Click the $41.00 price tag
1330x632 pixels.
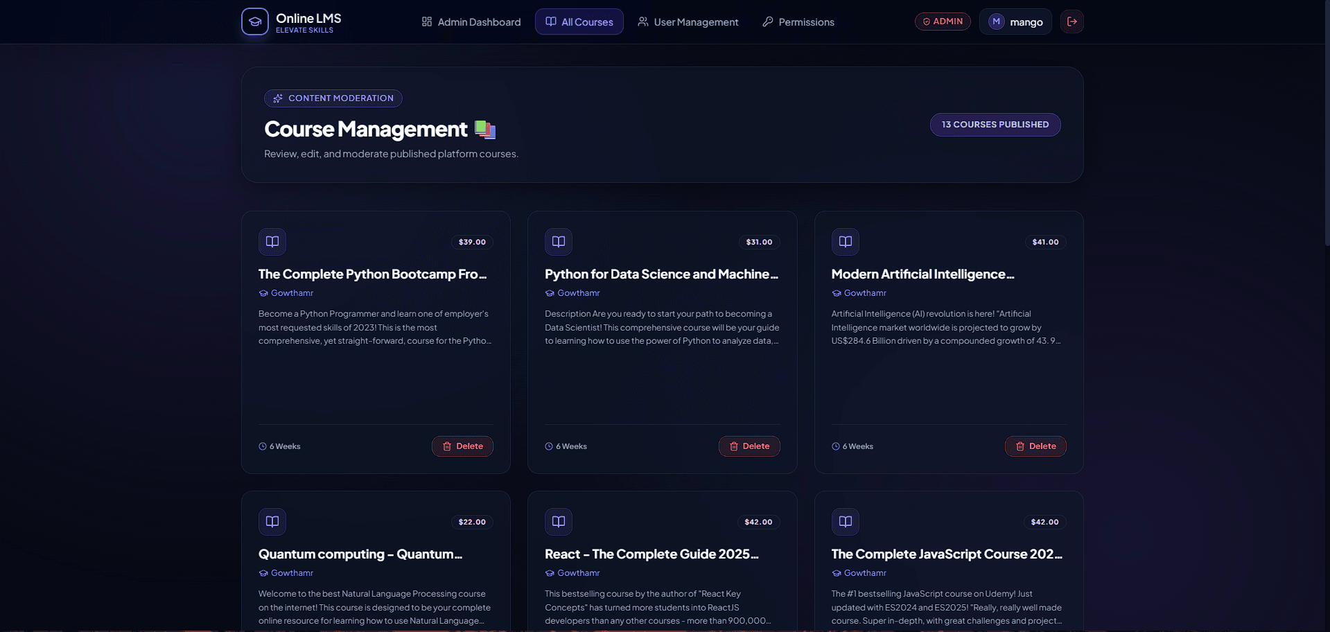(x=1045, y=242)
